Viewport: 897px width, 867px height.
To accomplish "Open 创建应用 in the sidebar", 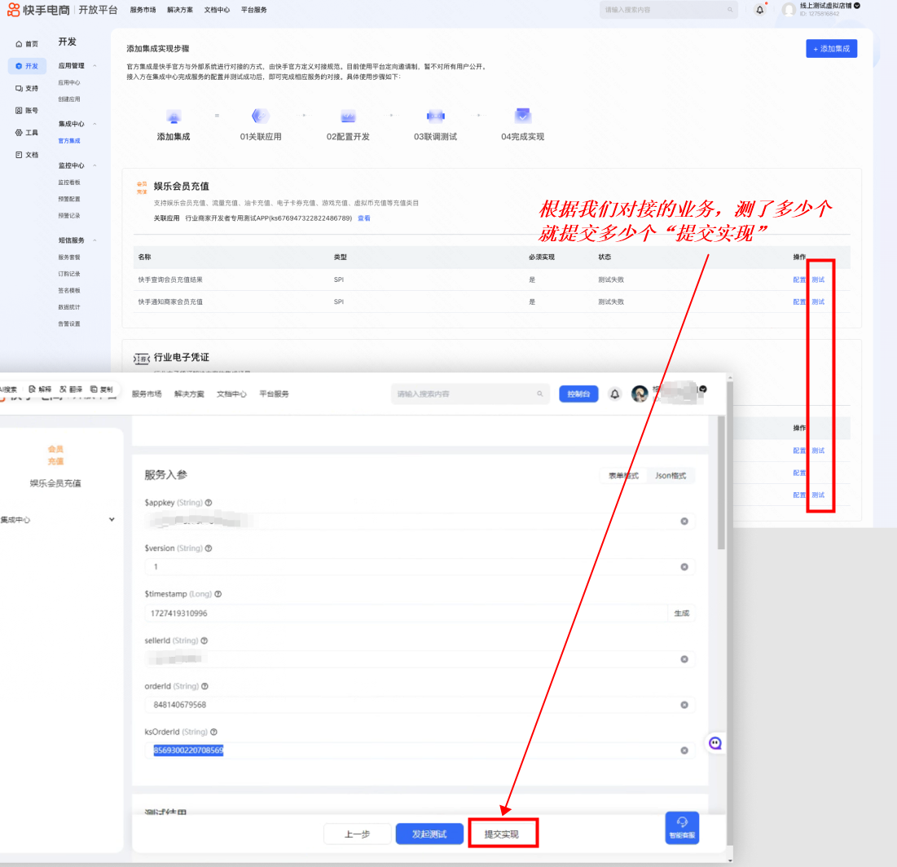I will pos(69,99).
